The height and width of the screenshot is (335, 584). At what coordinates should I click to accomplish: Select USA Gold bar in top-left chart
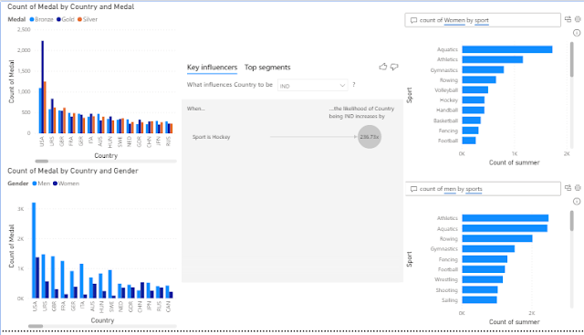[43, 87]
